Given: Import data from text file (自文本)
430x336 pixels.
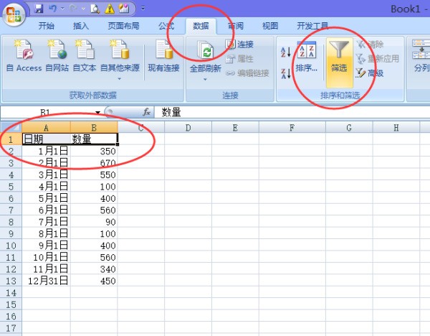Looking at the screenshot, I should point(85,56).
